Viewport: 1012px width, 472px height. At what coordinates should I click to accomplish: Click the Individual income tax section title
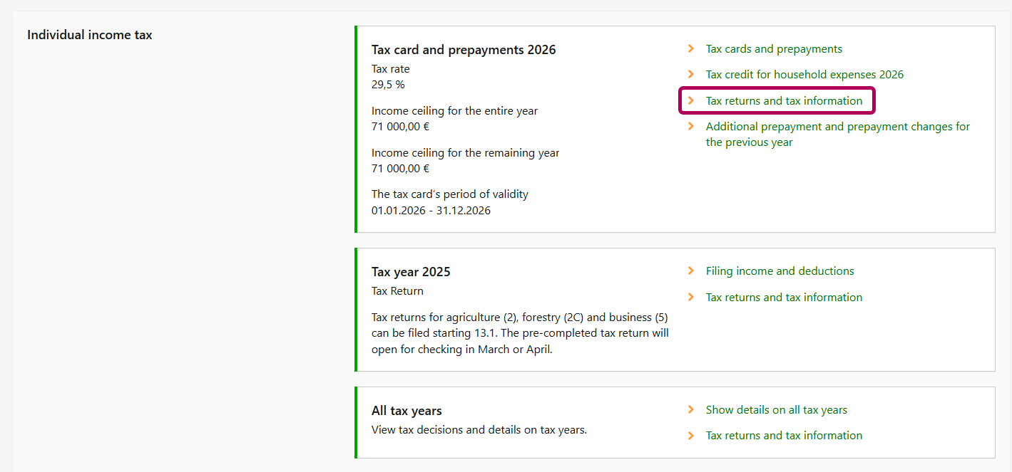coord(90,35)
